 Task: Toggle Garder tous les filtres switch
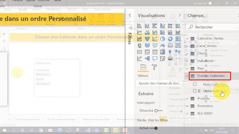153,128
